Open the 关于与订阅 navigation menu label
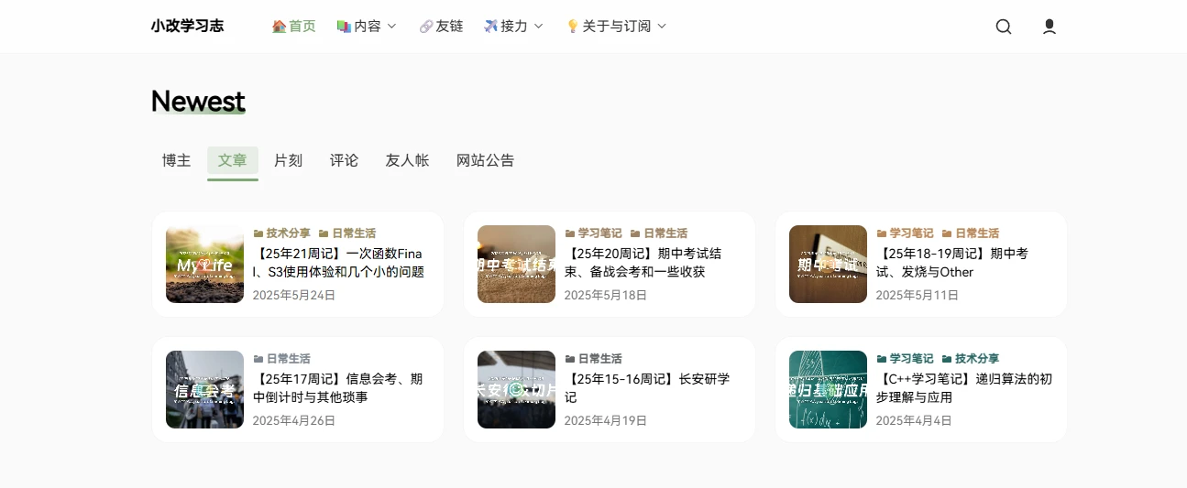The height and width of the screenshot is (488, 1187). tap(617, 27)
